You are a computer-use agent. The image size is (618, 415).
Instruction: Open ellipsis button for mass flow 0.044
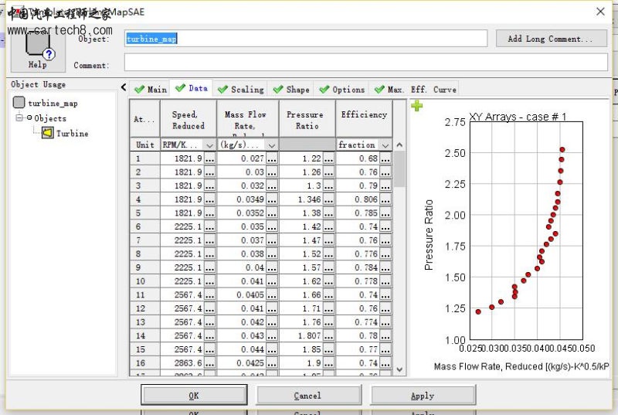[272, 349]
